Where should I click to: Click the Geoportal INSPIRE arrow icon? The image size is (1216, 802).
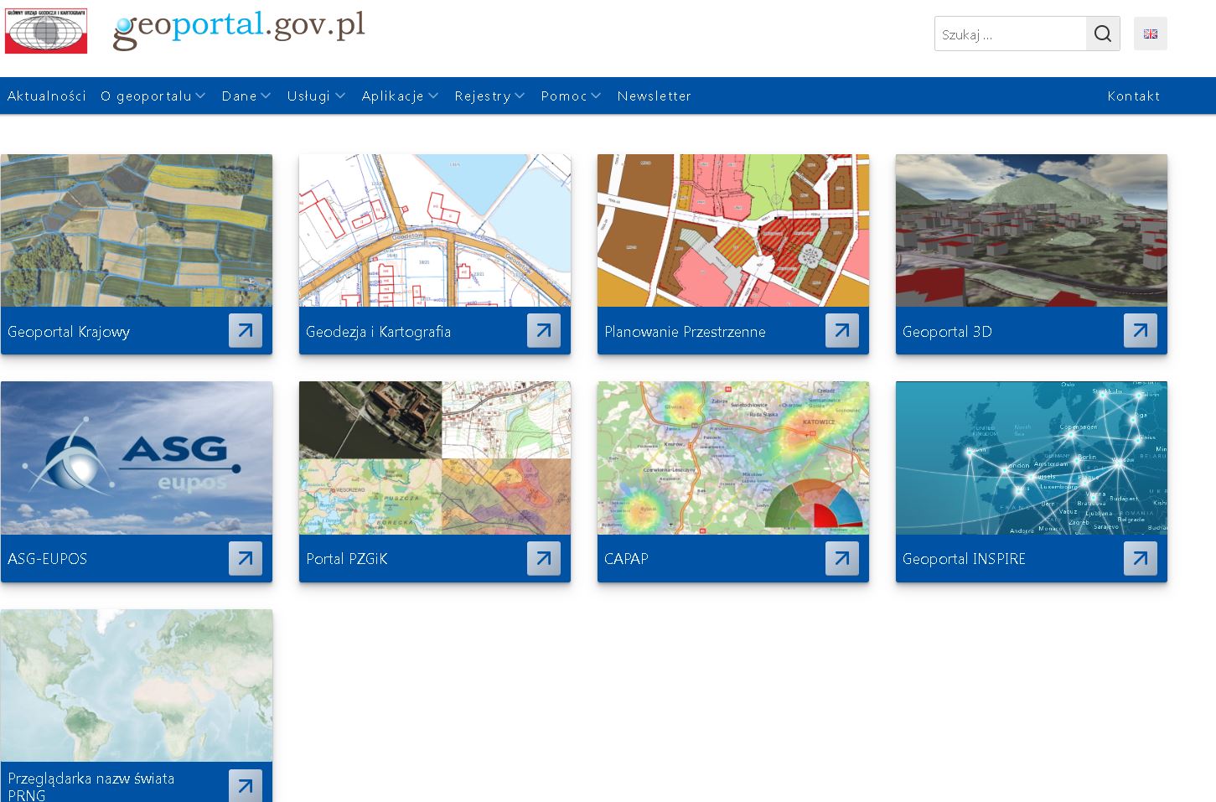coord(1140,558)
